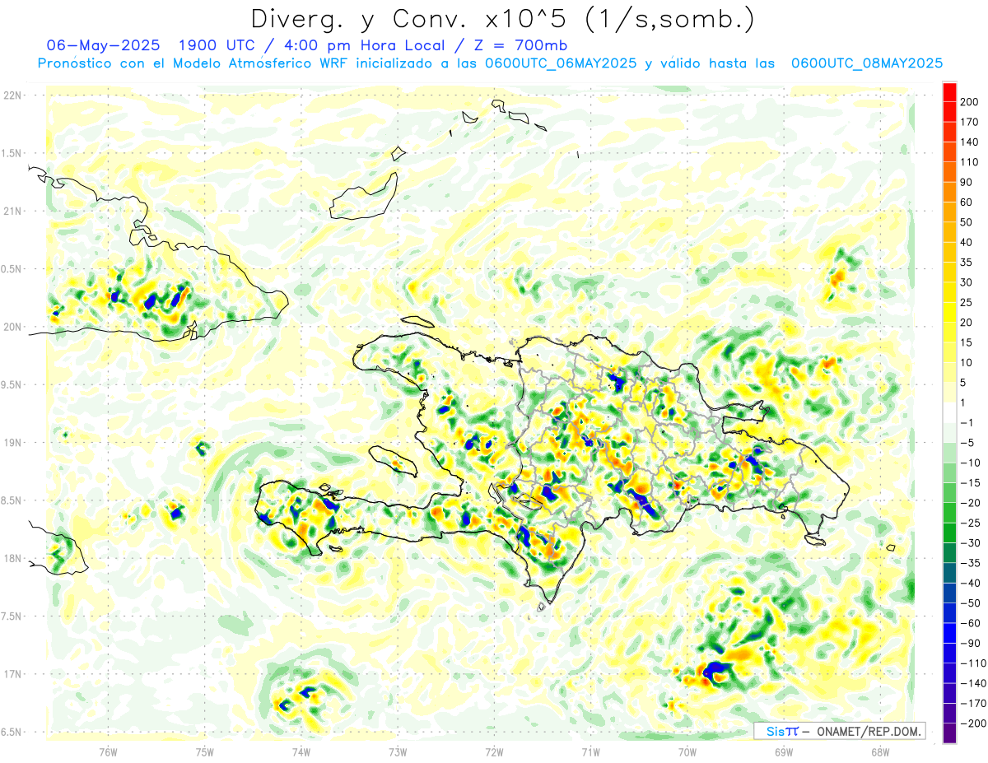Viewport: 988px width, 763px height.
Task: Pick the colorbar swatch between 60 and 50
Action: coord(949,212)
